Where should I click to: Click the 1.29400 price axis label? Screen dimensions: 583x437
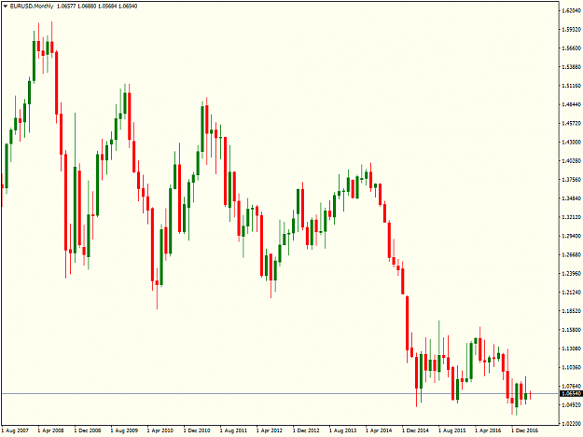tap(572, 236)
